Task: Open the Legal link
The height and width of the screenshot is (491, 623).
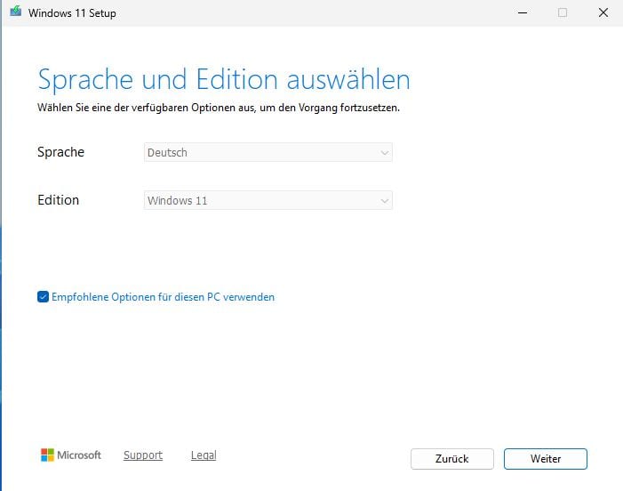Action: [x=204, y=455]
